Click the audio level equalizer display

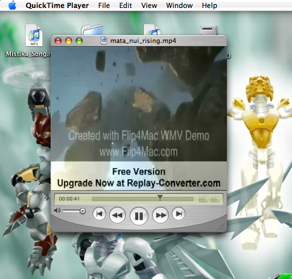coord(209,199)
